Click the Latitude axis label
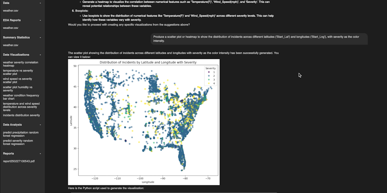Image resolution: width=387 pixels, height=193 pixels. (x=71, y=121)
